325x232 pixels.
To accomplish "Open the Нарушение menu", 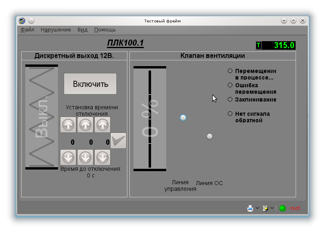I will click(x=56, y=30).
